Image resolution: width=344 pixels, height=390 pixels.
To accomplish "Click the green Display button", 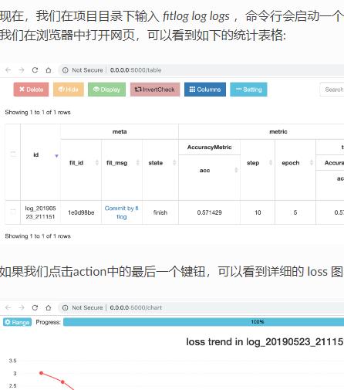I will pos(106,90).
